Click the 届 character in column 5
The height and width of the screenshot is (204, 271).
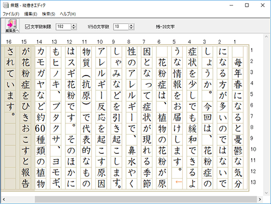(x=177, y=118)
